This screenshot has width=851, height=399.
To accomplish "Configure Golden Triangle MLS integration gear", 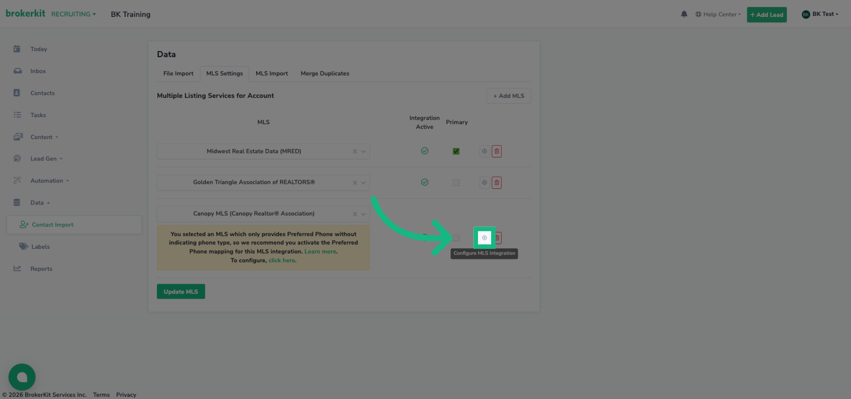I will click(484, 183).
